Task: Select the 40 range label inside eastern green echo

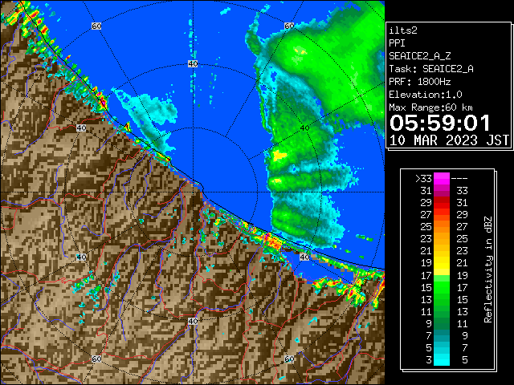Action: [305, 128]
